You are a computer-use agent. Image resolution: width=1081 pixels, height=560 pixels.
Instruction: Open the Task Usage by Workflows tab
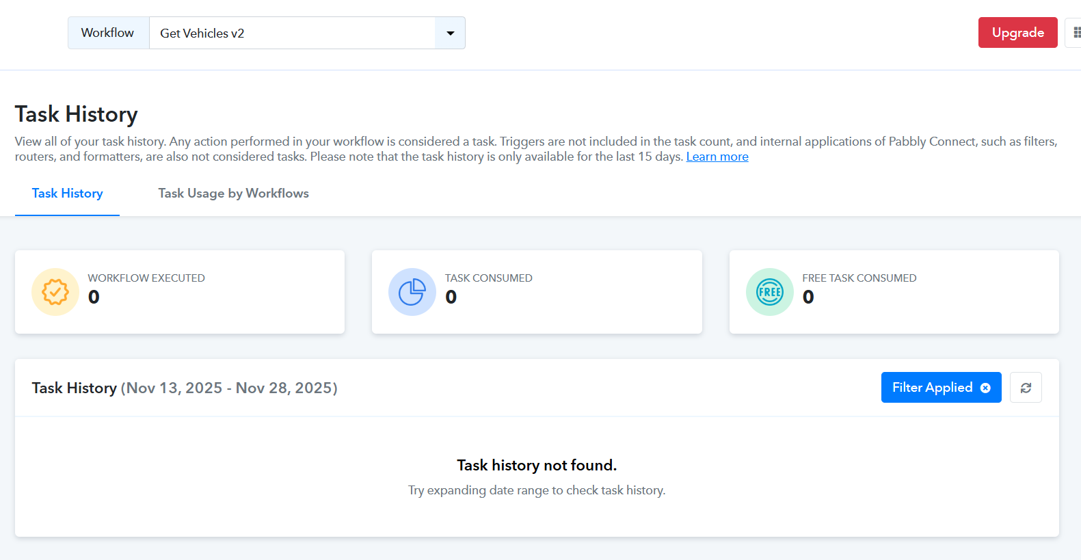(x=233, y=194)
